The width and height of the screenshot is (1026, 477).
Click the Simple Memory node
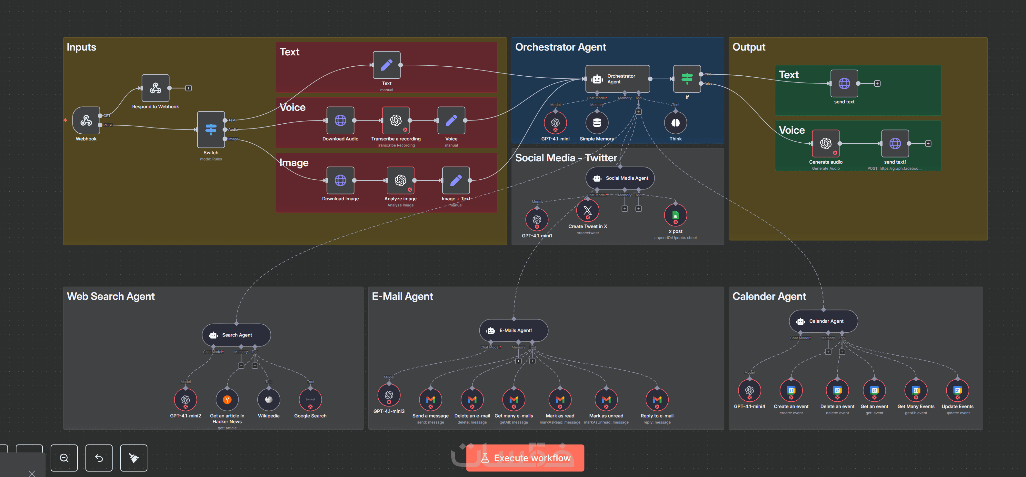pyautogui.click(x=596, y=122)
